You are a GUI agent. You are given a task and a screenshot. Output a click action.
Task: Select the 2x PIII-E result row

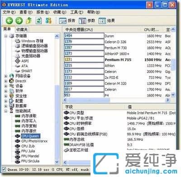pyautogui.click(x=117, y=77)
